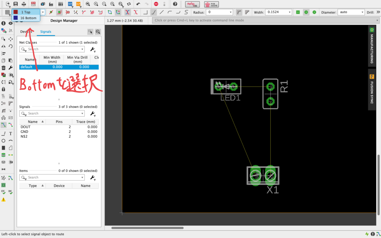The height and width of the screenshot is (238, 381).
Task: Click the Print icon in the top toolbar
Action: click(x=24, y=4)
